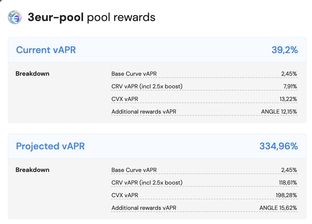
Task: Click the Current vAPR heading
Action: click(x=46, y=50)
